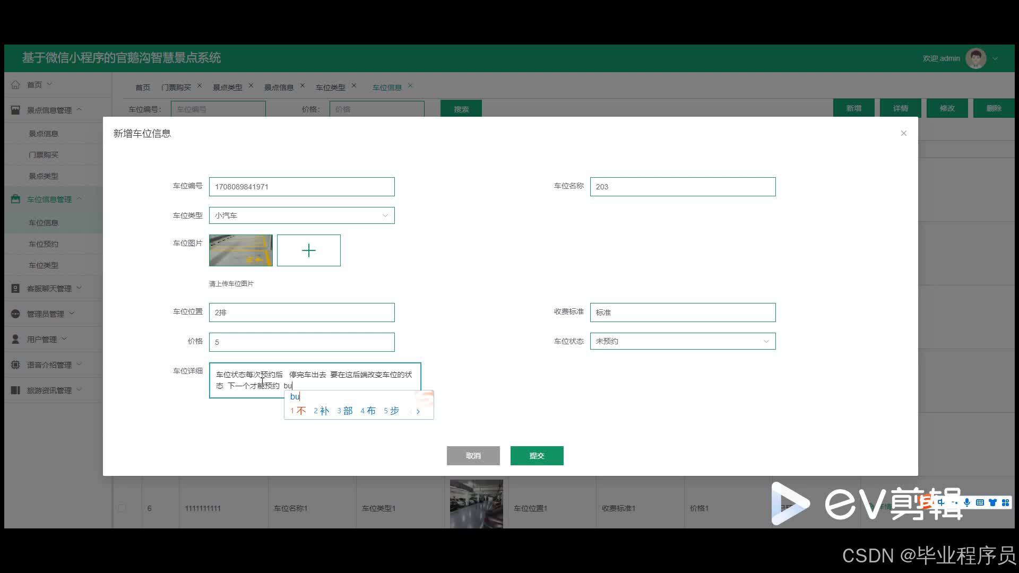Click the 景点信息管理 sidebar icon
1019x573 pixels.
click(15, 110)
